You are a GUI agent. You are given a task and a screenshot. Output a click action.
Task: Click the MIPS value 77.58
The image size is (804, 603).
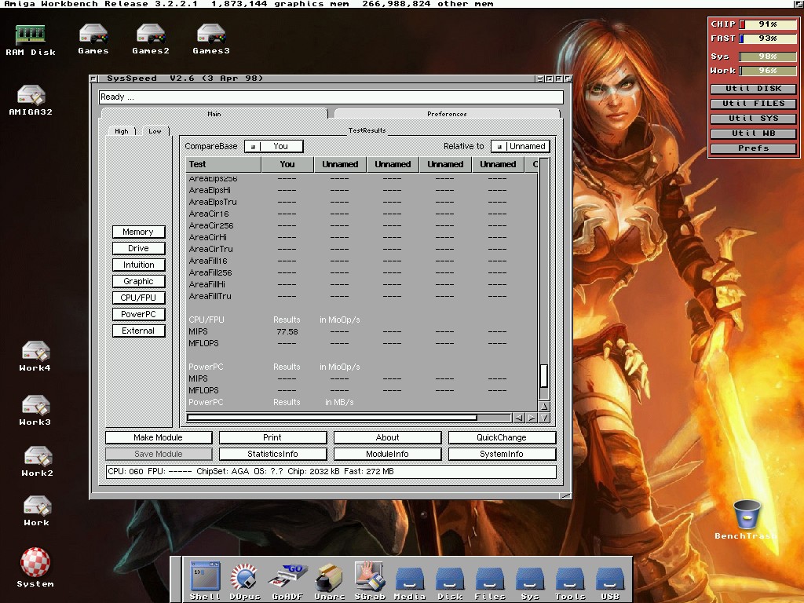287,332
